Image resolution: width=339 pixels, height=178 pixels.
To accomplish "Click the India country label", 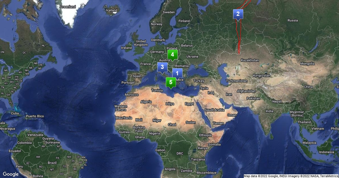I will 270,111.
